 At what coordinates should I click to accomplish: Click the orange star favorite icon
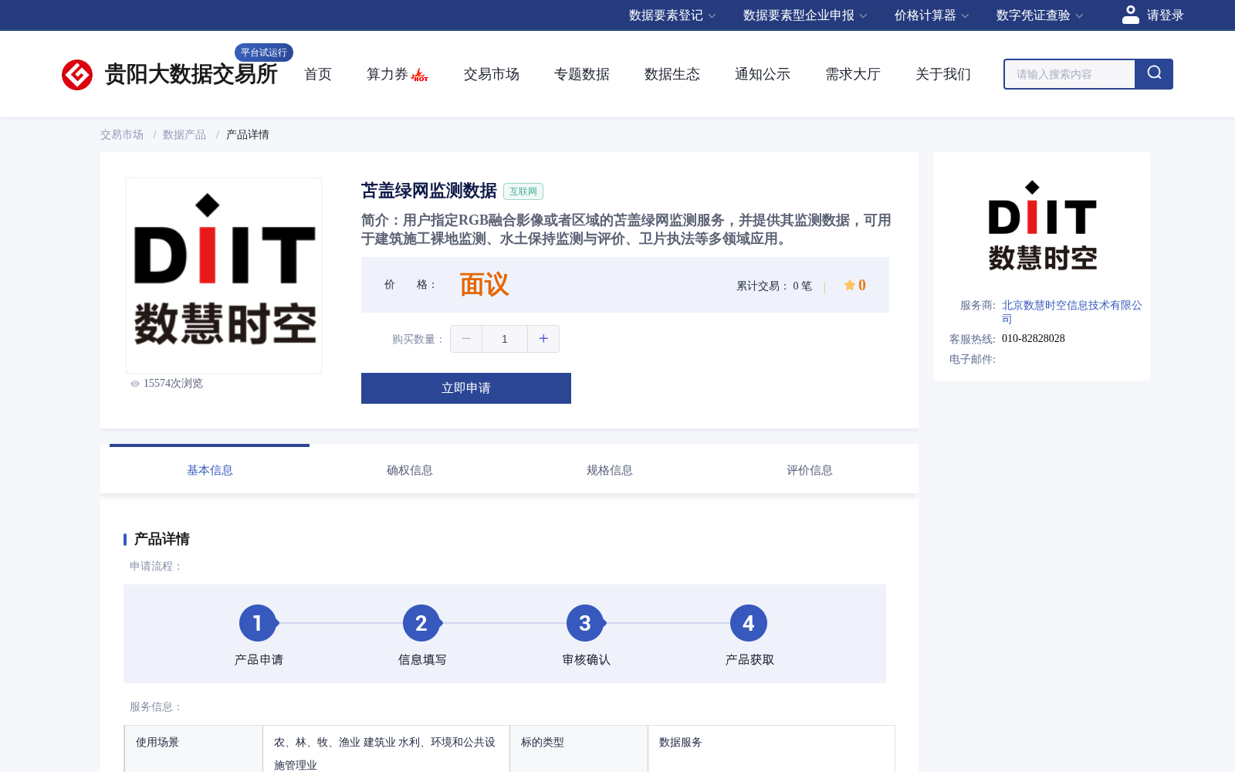point(849,285)
